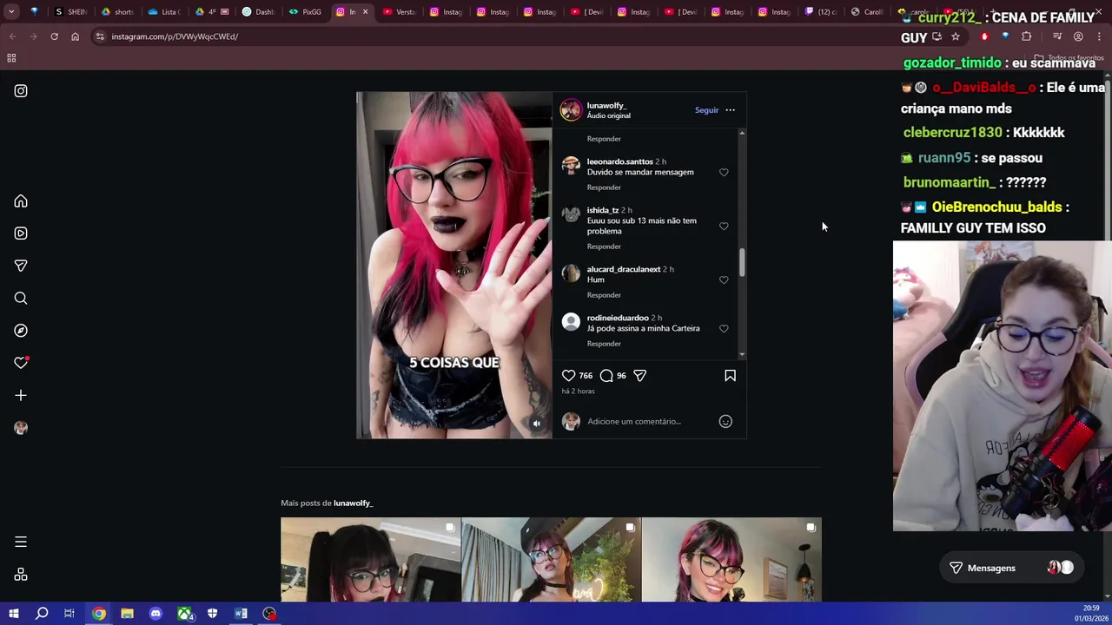Viewport: 1112px width, 625px height.
Task: Focus the 'Adicione um comentário' field
Action: 649,422
